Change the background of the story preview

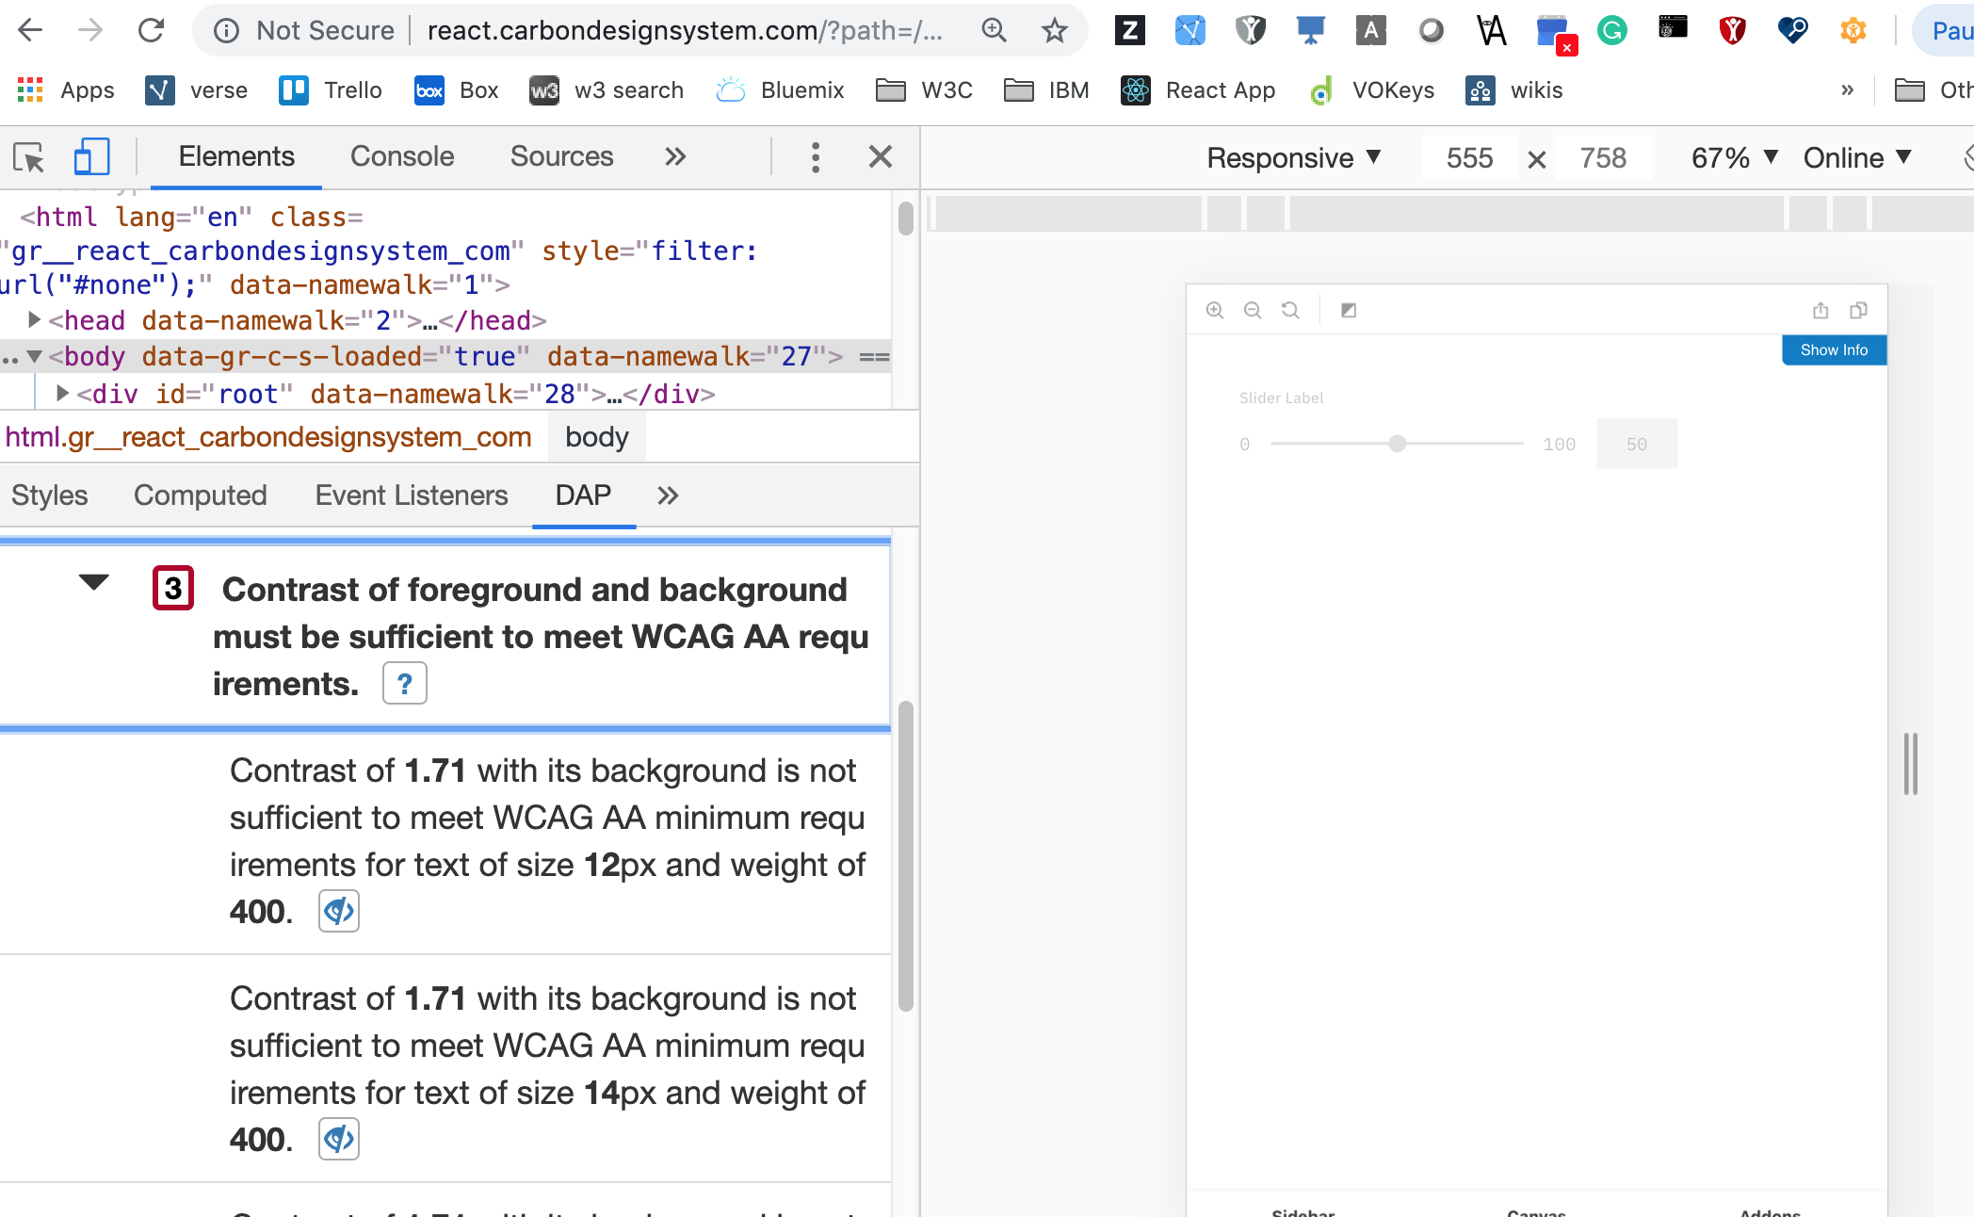coord(1349,310)
